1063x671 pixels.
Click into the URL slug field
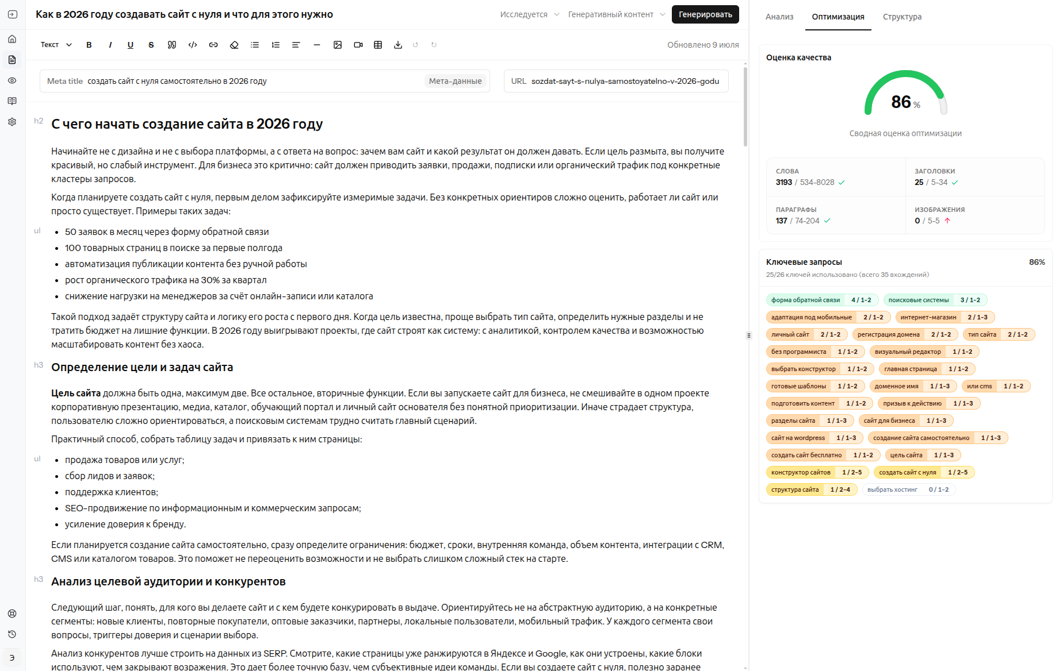(616, 81)
